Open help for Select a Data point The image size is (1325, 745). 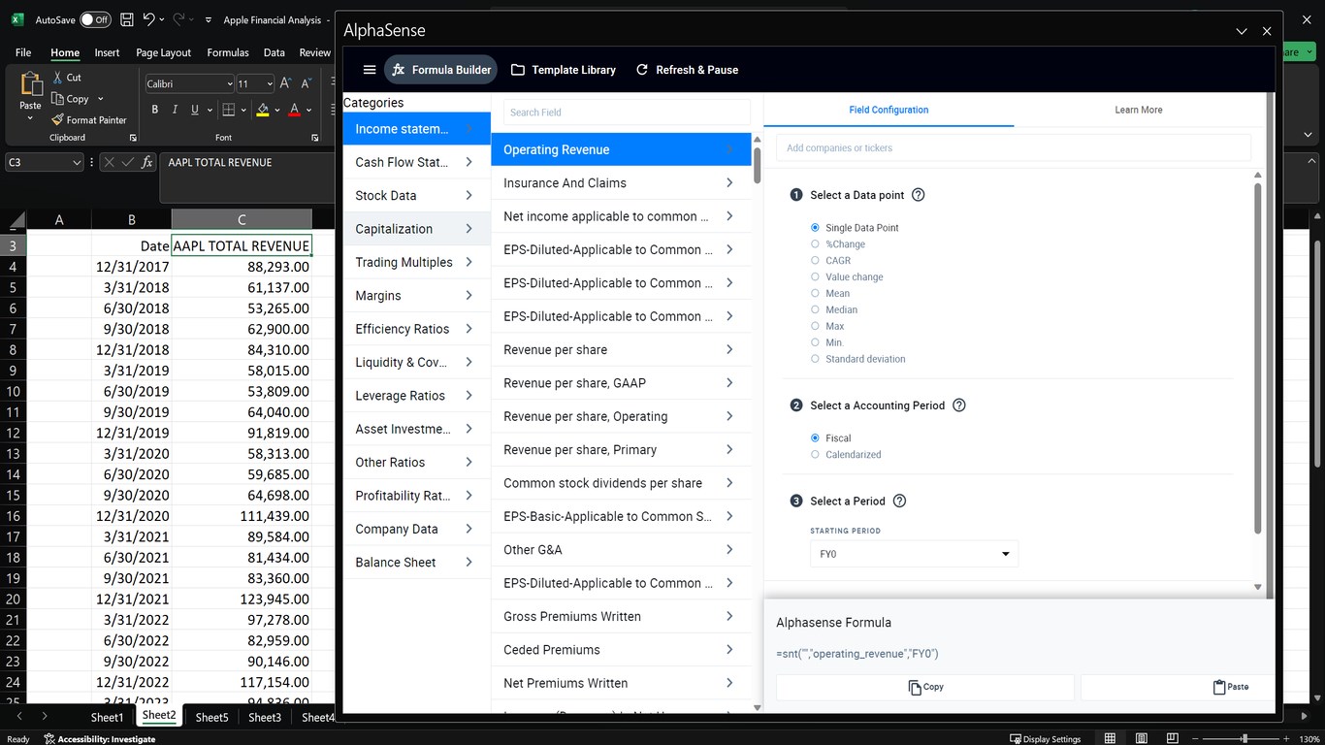919,195
